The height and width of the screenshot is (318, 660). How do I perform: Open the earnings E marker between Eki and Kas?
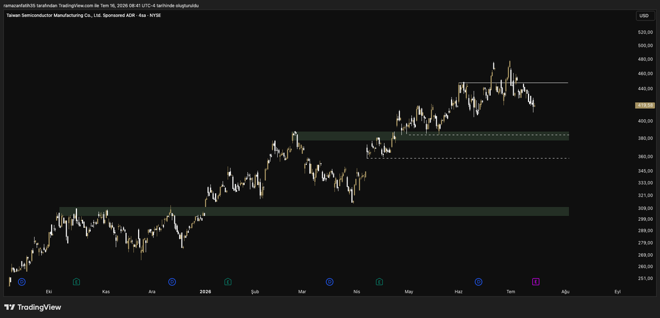[x=76, y=282]
